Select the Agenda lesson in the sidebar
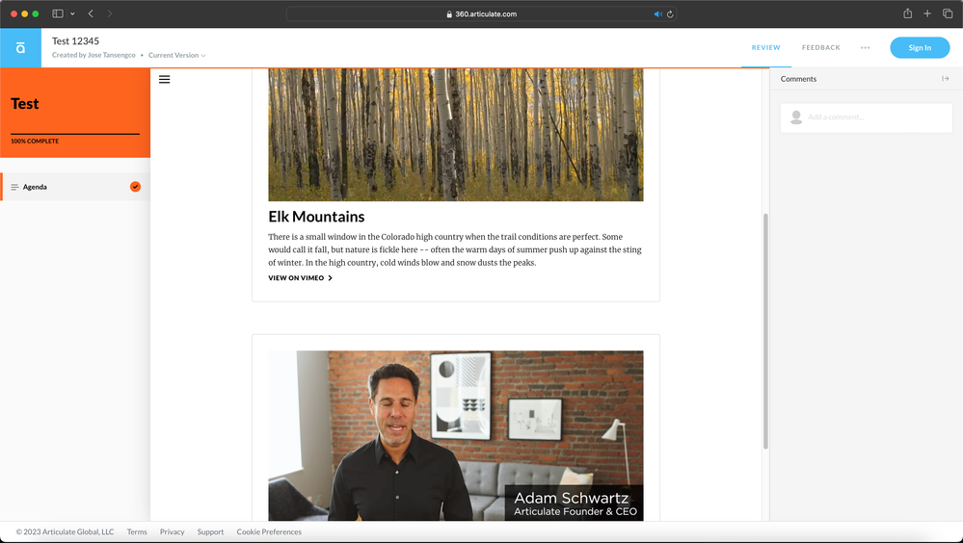Screen dimensions: 963x543 (x=75, y=187)
